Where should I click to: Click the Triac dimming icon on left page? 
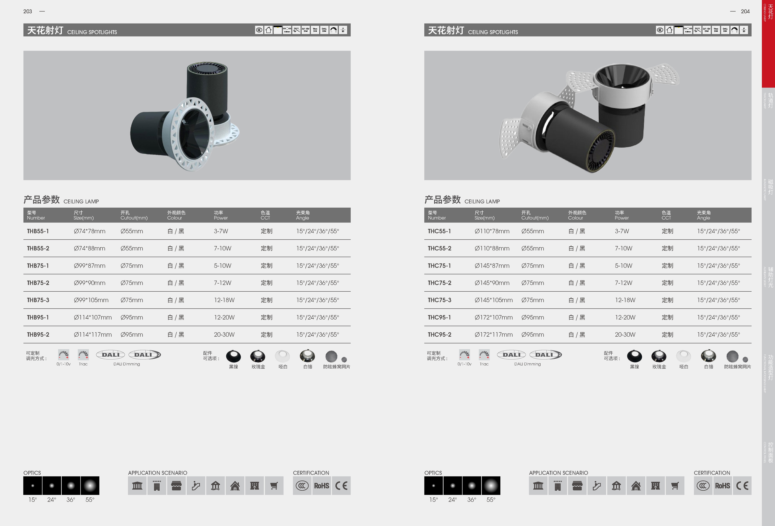(83, 355)
